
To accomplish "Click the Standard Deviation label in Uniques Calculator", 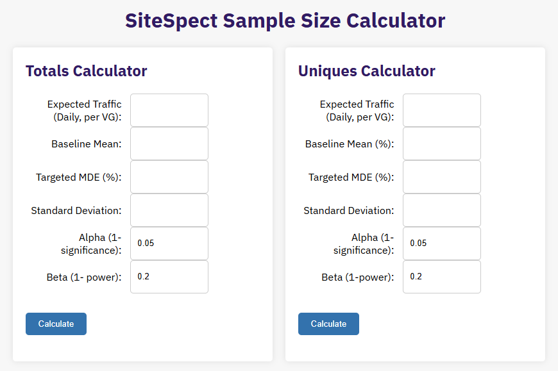I will click(x=348, y=210).
